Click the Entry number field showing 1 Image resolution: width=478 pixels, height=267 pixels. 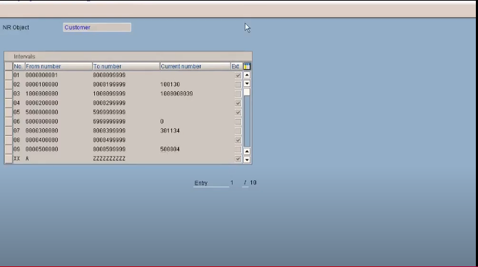coord(232,183)
